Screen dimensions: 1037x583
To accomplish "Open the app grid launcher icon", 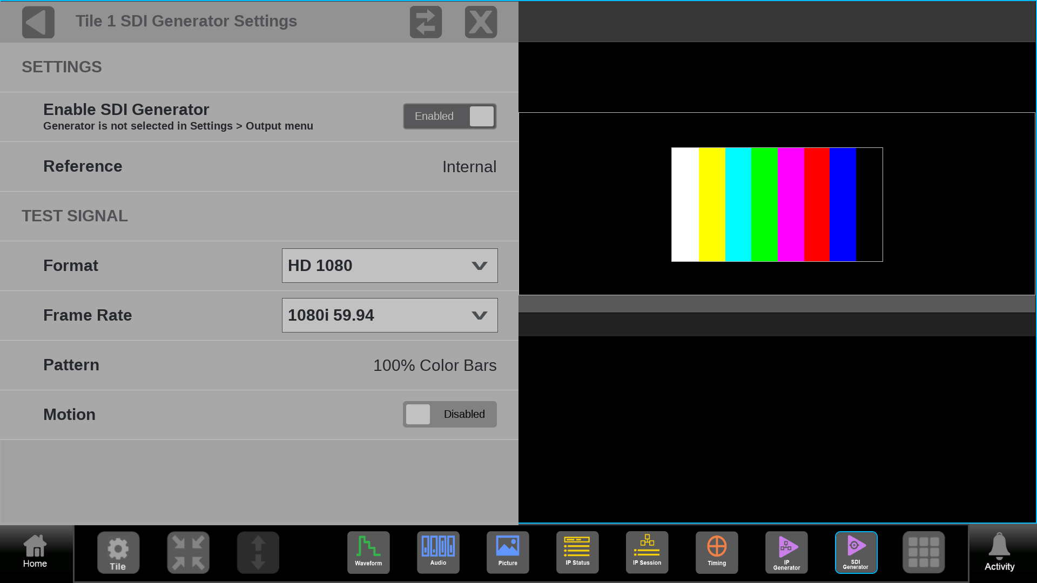I will pyautogui.click(x=924, y=552).
